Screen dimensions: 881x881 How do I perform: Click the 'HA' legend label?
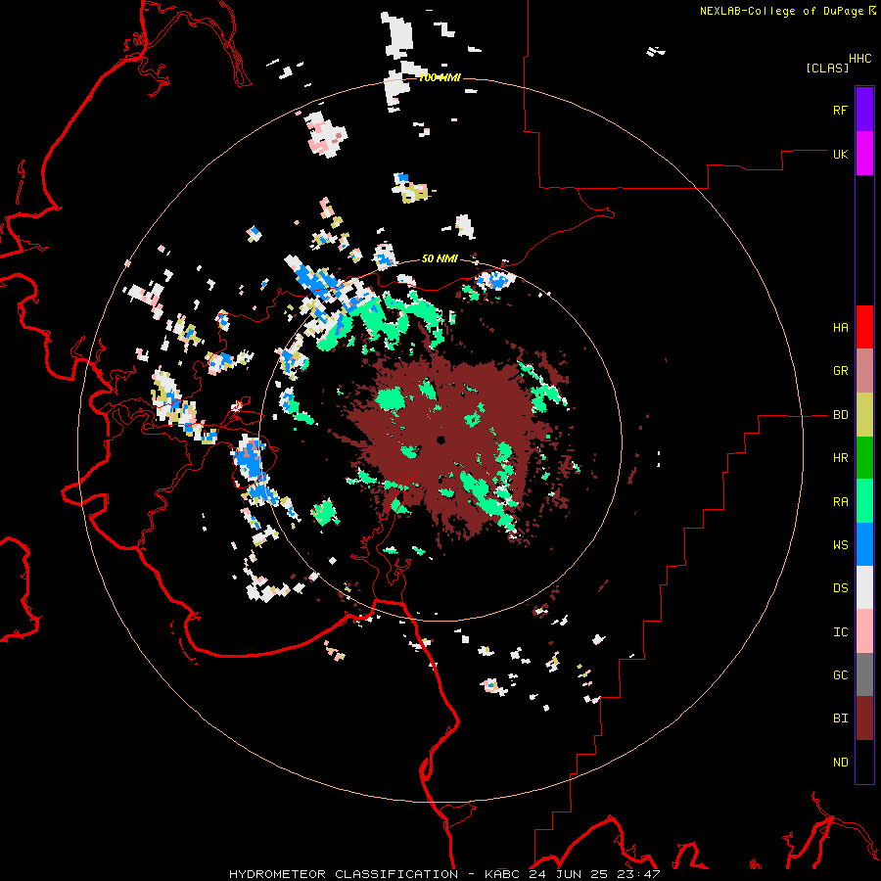point(840,328)
